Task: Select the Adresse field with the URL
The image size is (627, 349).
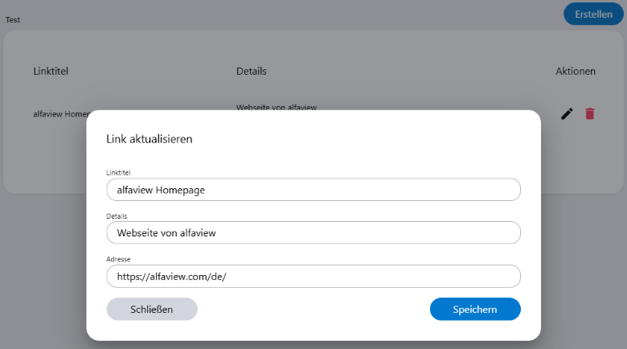Action: click(313, 276)
